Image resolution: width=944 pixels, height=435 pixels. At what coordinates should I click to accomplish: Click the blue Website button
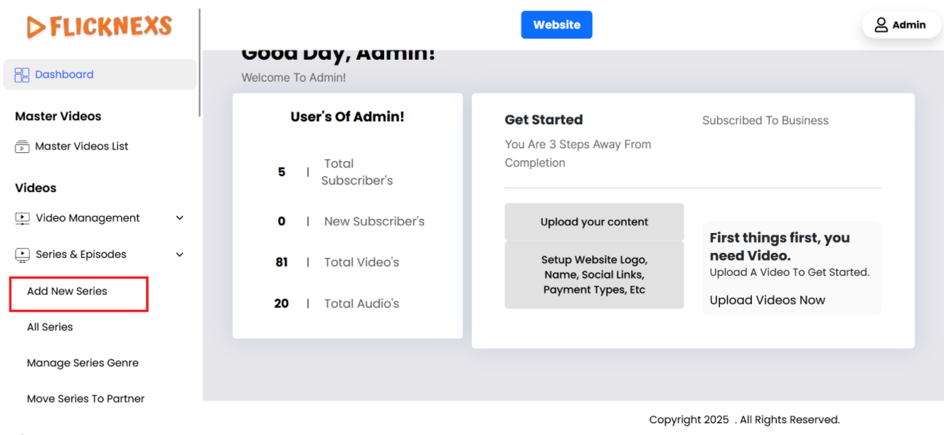556,25
